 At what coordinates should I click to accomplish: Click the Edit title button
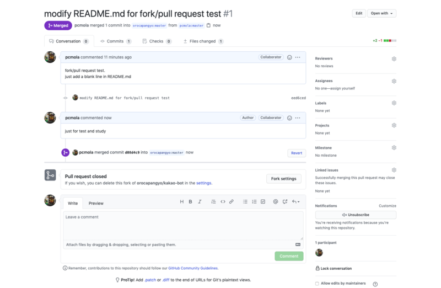point(359,13)
